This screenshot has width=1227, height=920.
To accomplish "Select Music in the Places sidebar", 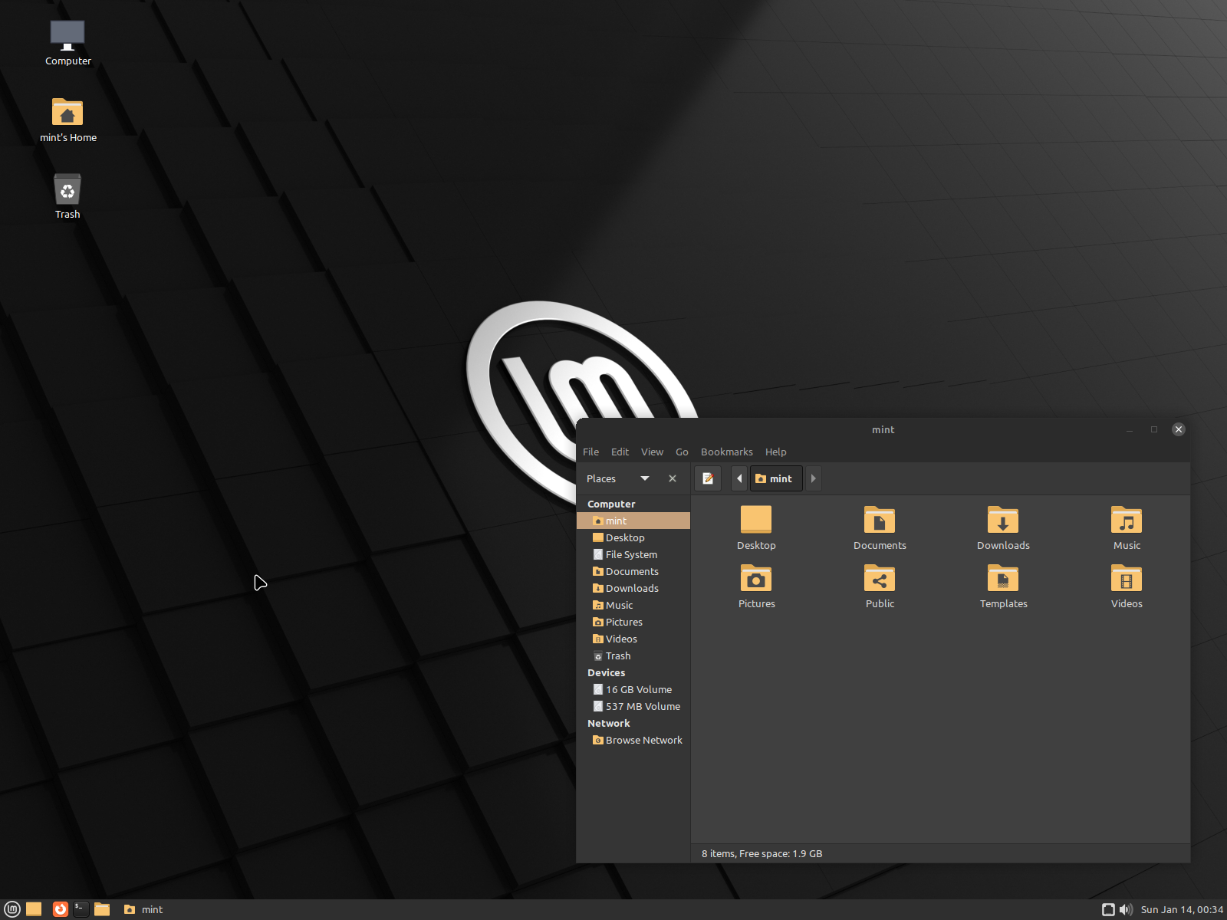I will 633,605.
